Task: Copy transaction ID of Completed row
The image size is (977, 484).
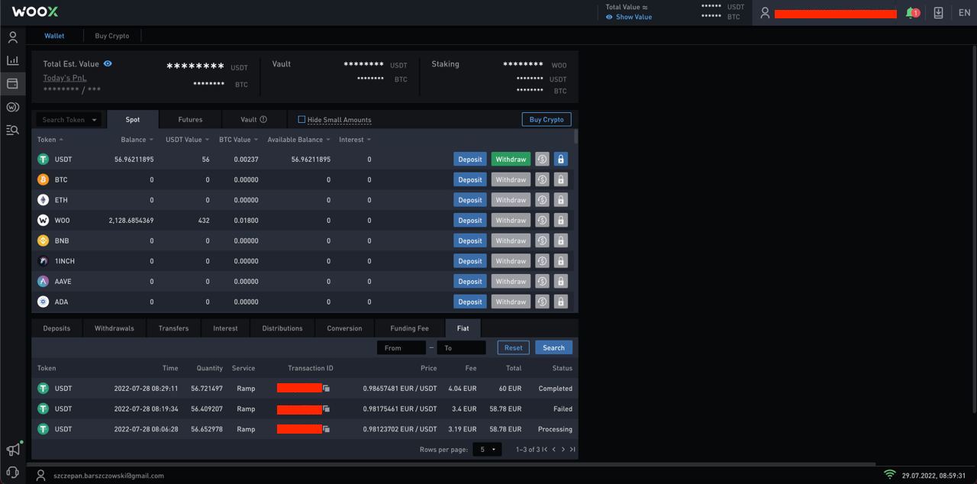Action: click(326, 389)
